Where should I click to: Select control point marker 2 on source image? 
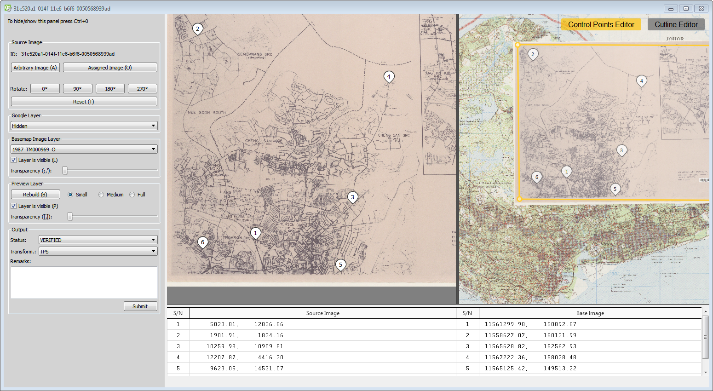[198, 29]
